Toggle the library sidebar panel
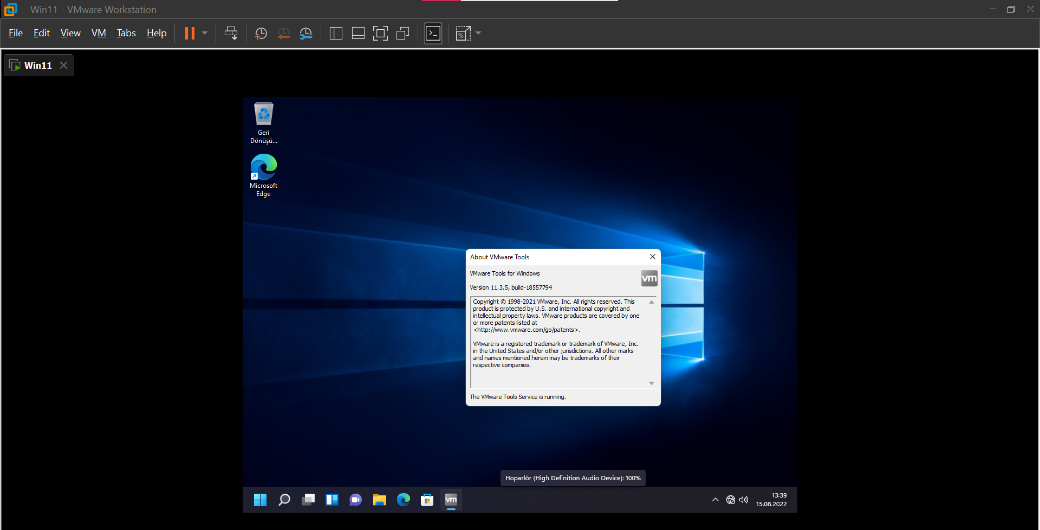This screenshot has width=1040, height=530. (x=336, y=34)
